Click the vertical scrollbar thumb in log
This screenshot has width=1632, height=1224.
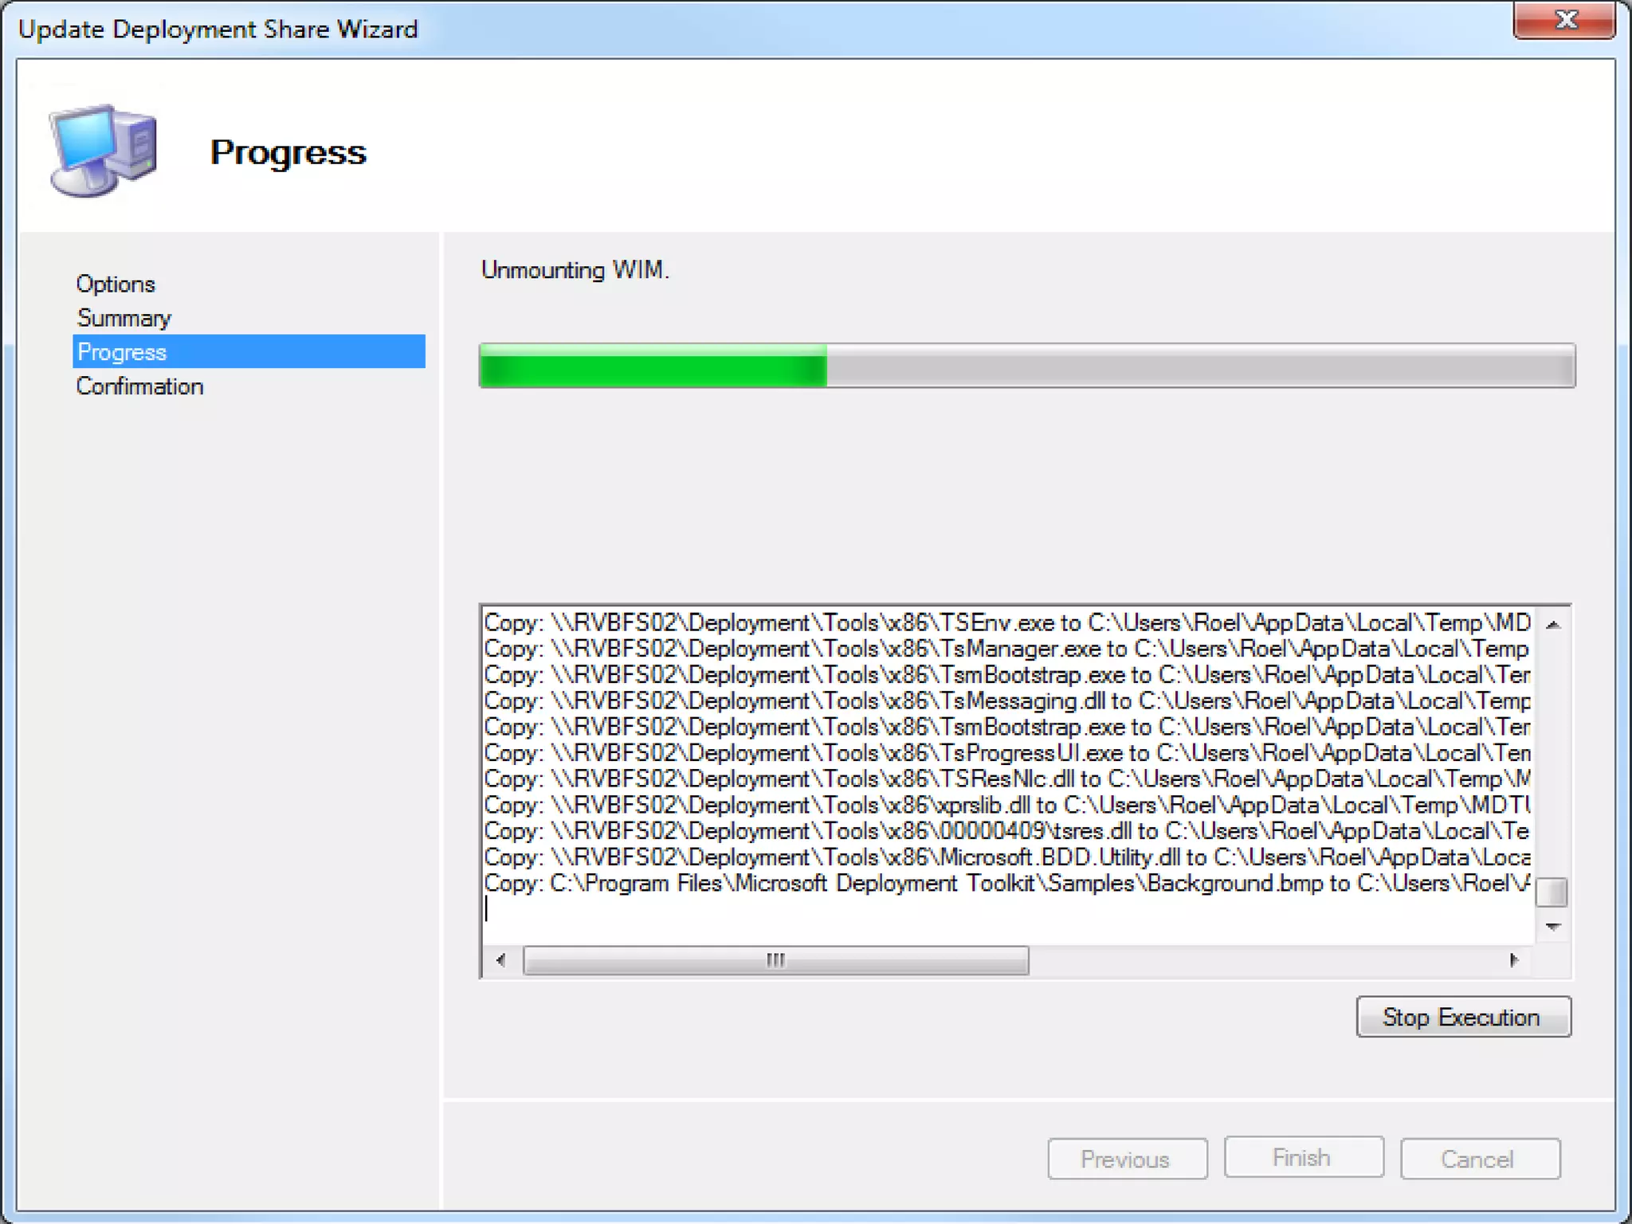[x=1552, y=892]
